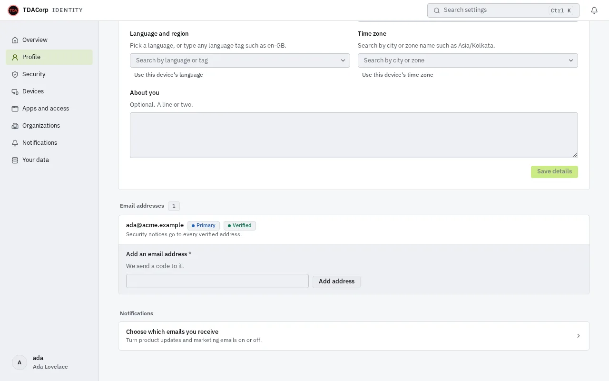Focus the Search settings box
The width and height of the screenshot is (609, 381).
(503, 10)
